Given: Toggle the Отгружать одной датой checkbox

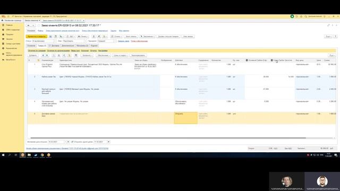Looking at the screenshot, I should point(72,142).
